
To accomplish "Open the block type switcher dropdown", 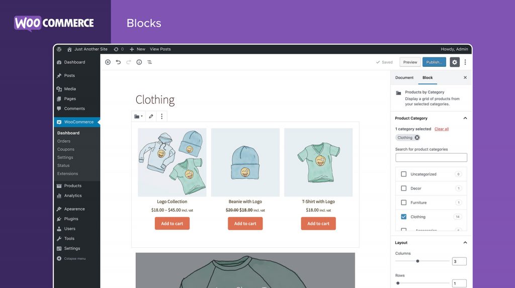I will [x=138, y=116].
